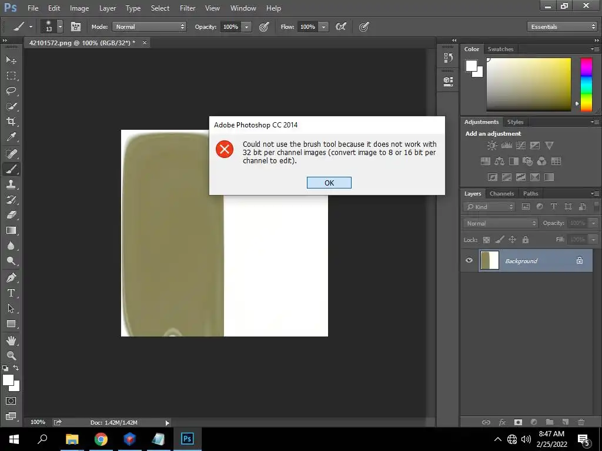
Task: Toggle lock position
Action: (x=512, y=240)
